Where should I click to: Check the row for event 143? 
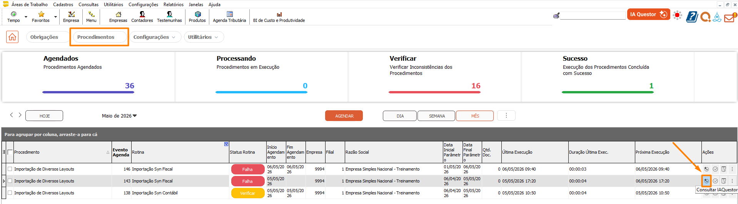click(10, 181)
